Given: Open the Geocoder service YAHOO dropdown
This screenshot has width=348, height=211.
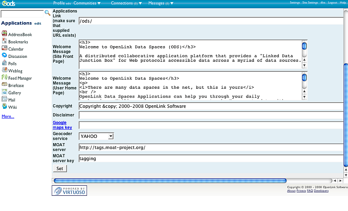Looking at the screenshot, I should tap(96, 136).
